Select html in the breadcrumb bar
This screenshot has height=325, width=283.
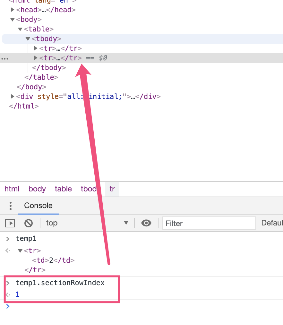pyautogui.click(x=12, y=189)
